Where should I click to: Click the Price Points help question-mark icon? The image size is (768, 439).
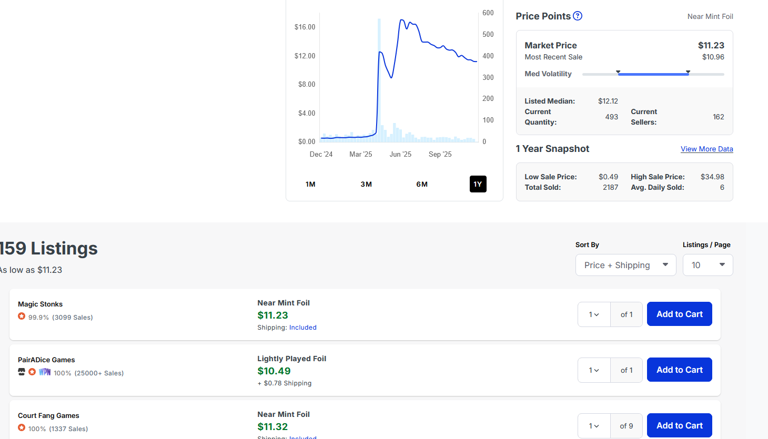pos(578,16)
